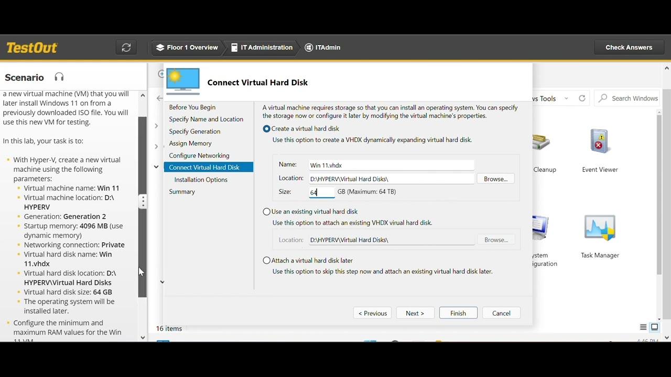Screen dimensions: 671x377
Task: Go to Before You Begin step
Action: [192, 107]
